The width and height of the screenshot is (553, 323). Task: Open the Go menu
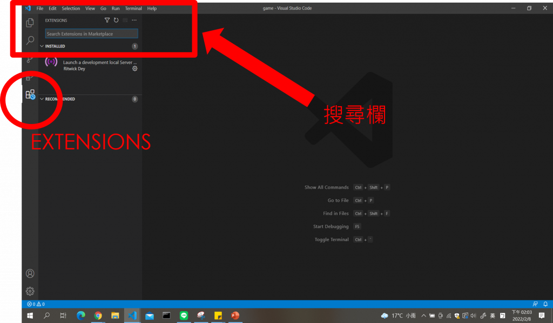click(x=103, y=8)
